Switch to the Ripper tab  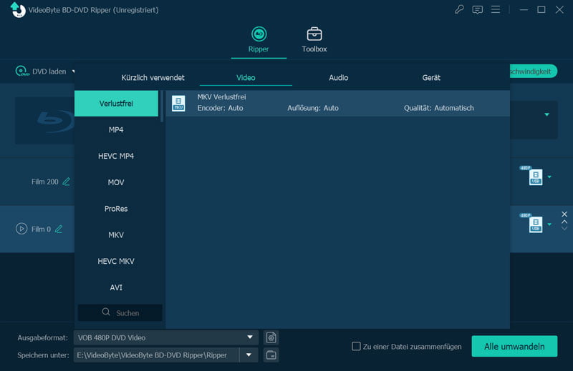[x=259, y=40]
